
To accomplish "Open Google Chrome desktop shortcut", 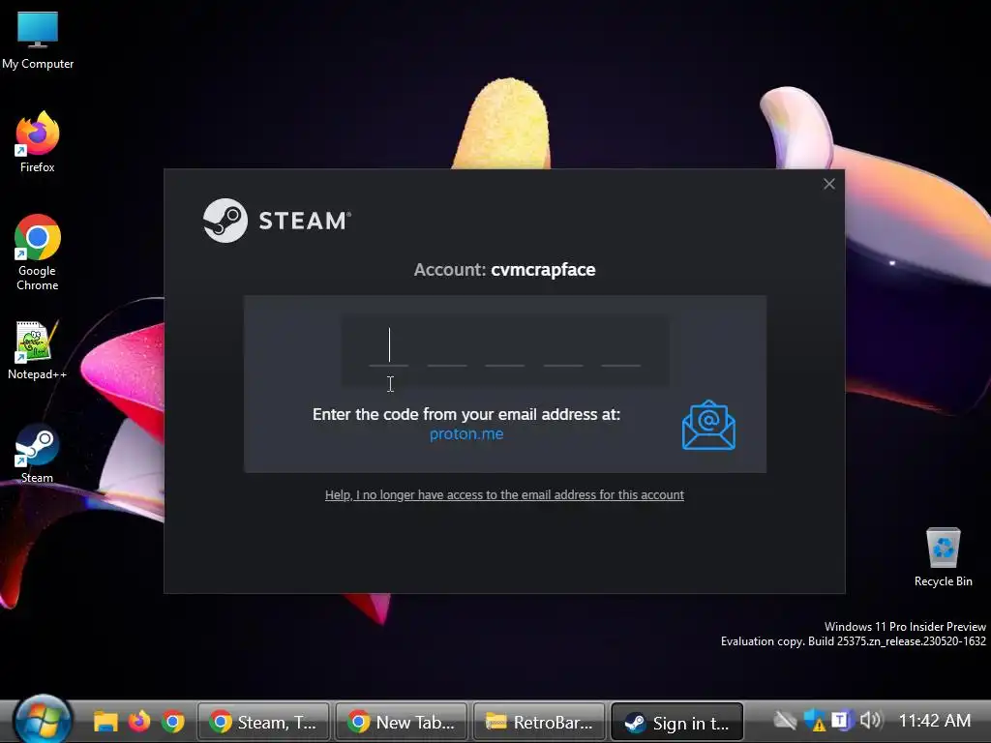I will [x=38, y=253].
